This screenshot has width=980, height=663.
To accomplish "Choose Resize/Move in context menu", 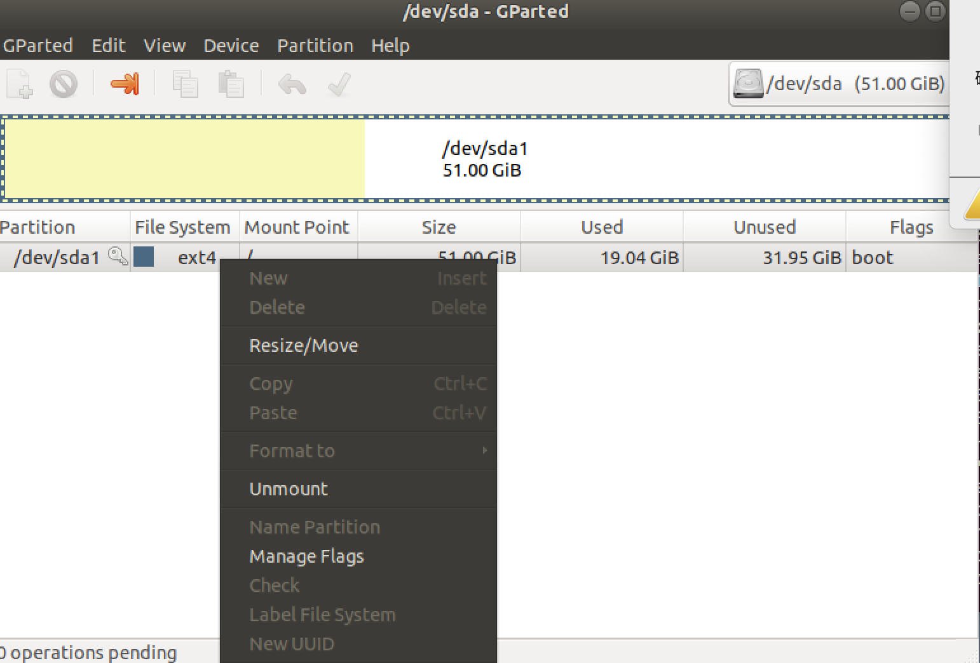I will tap(358, 345).
